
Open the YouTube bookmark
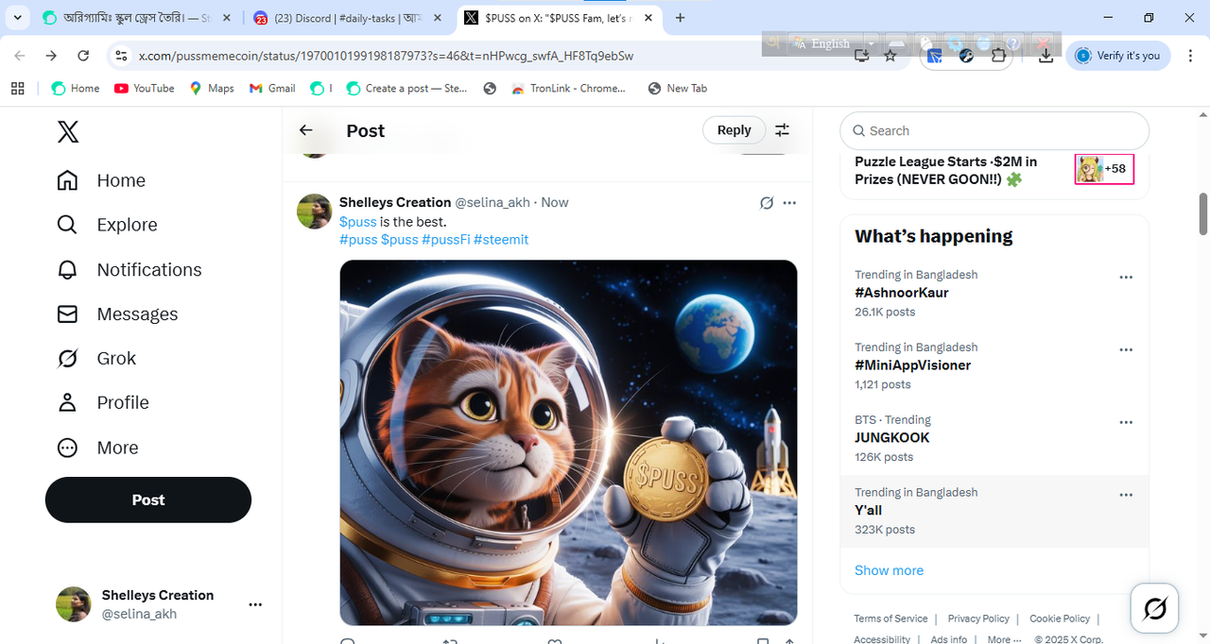point(144,88)
